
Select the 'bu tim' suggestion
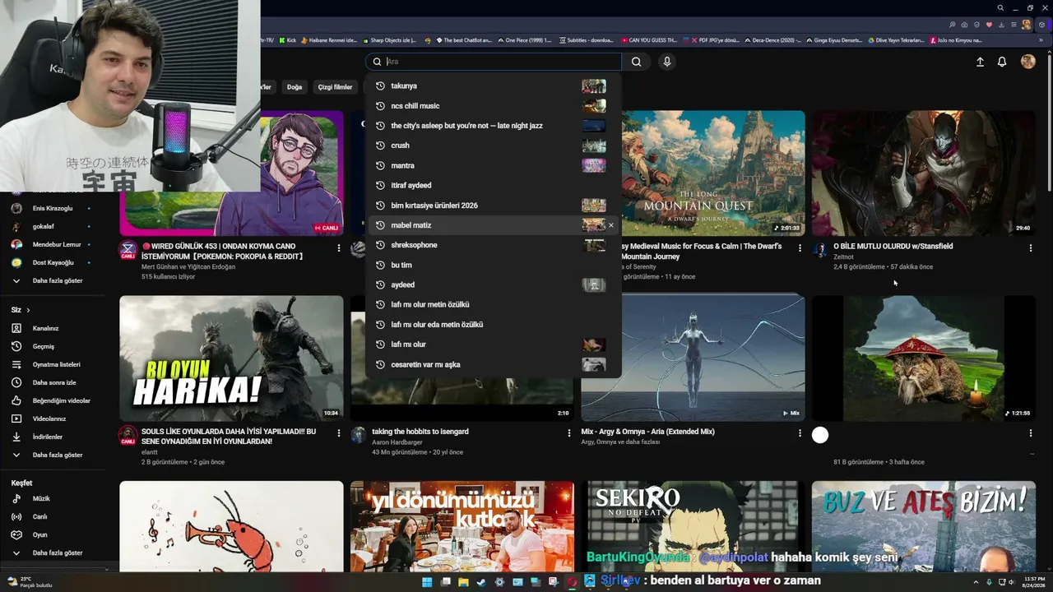494,265
